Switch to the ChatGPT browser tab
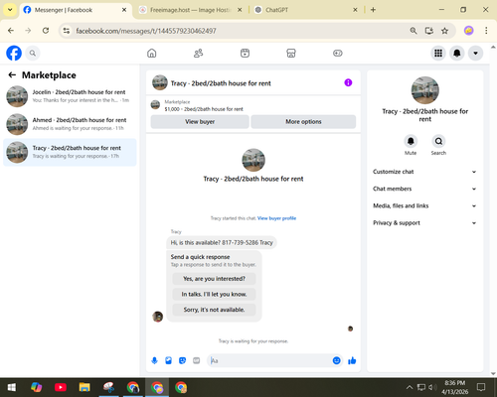The height and width of the screenshot is (397, 497). 301,10
